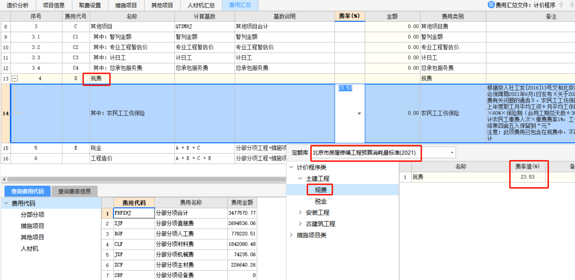Click the 费率(%) column header
Screen dimensions: 575x280
click(350, 16)
